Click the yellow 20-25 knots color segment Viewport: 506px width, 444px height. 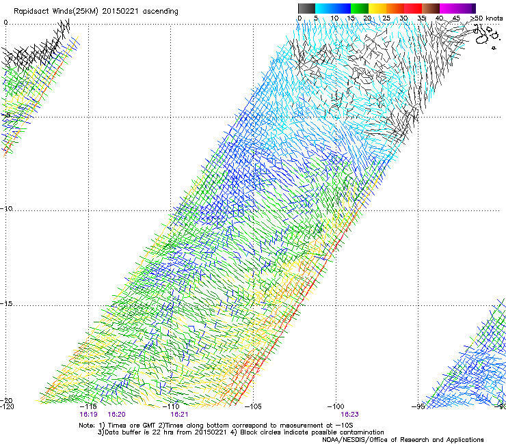[x=377, y=8]
